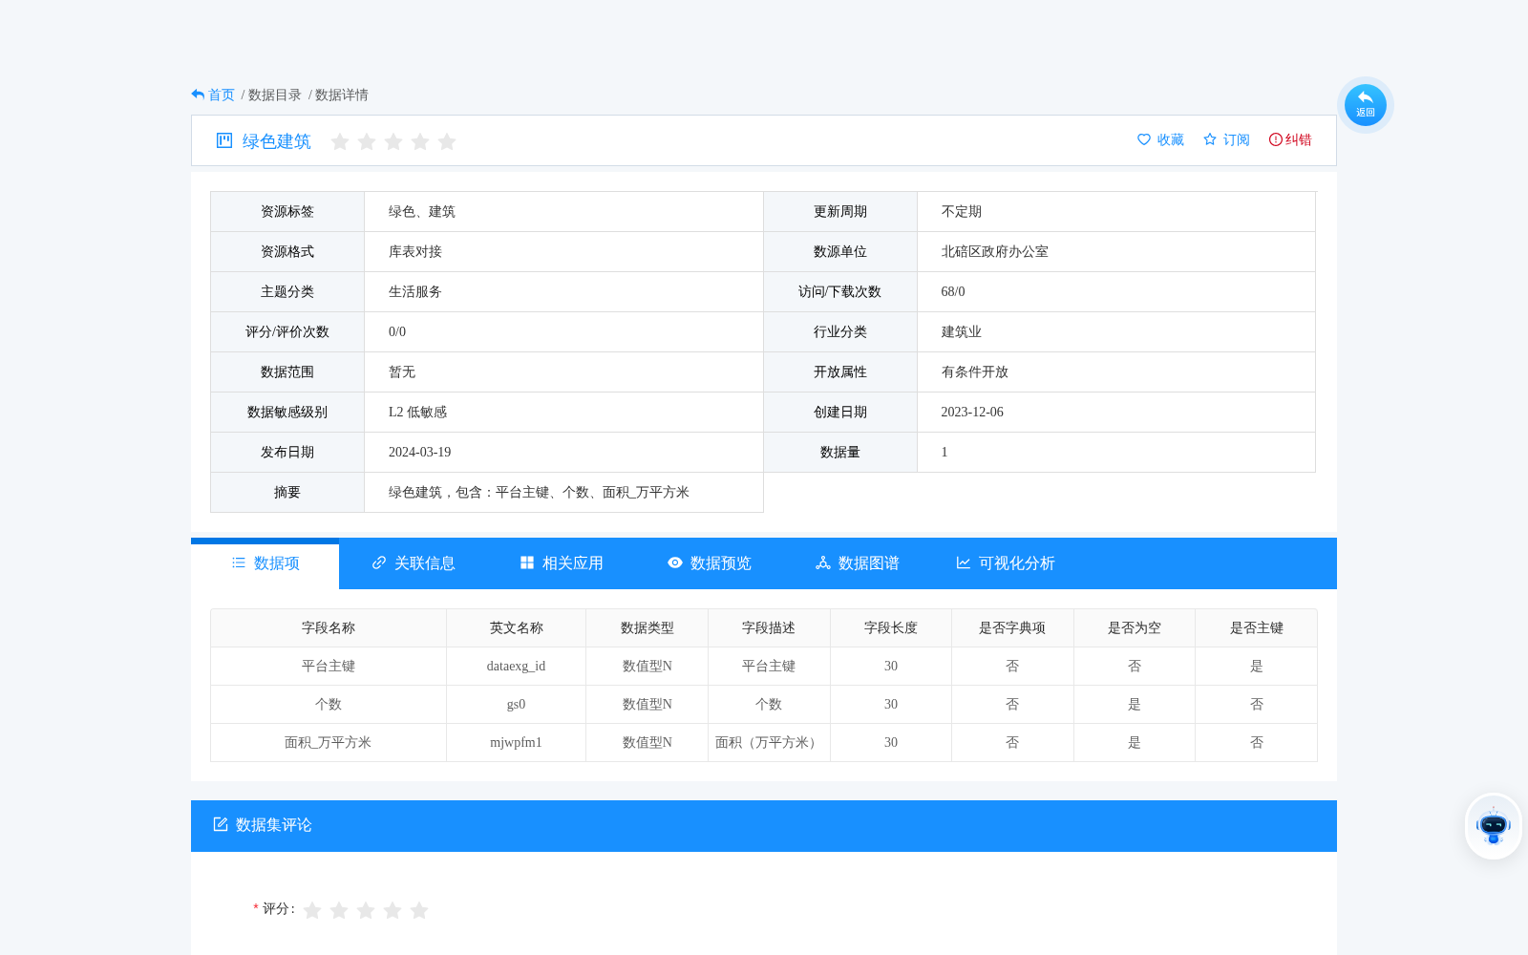Click the 68/0 visit download count
This screenshot has width=1528, height=955.
point(953,292)
